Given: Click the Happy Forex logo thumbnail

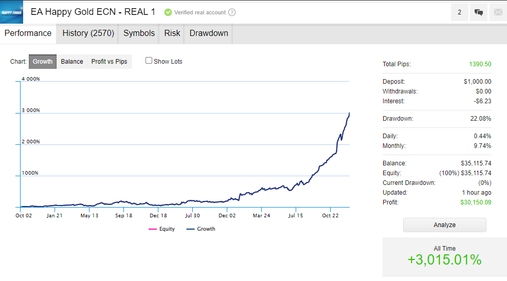Looking at the screenshot, I should 11,12.
